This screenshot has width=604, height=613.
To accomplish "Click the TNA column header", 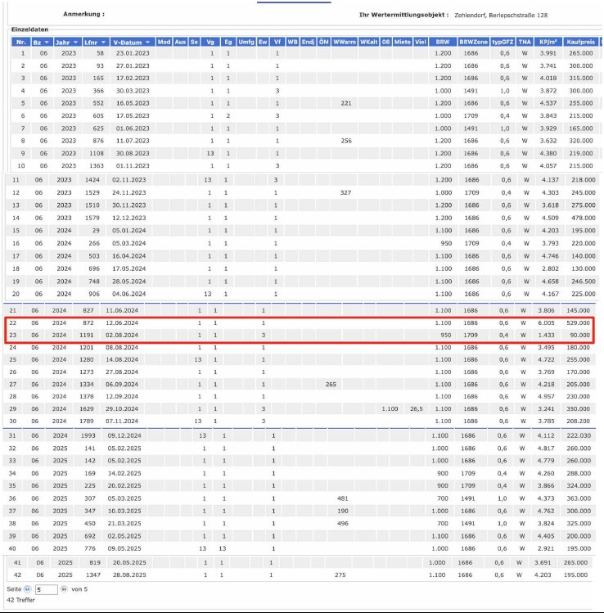I will (x=525, y=42).
